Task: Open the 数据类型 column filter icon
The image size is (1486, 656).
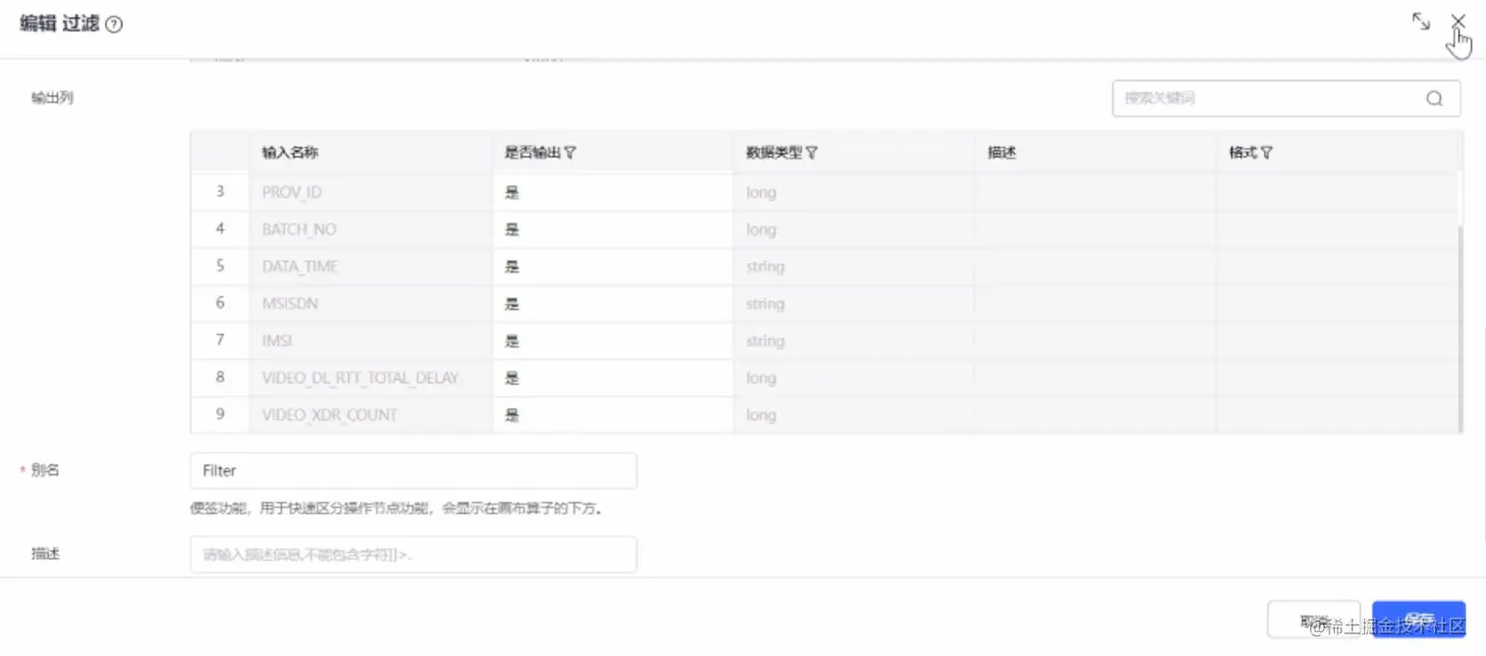Action: (x=812, y=153)
